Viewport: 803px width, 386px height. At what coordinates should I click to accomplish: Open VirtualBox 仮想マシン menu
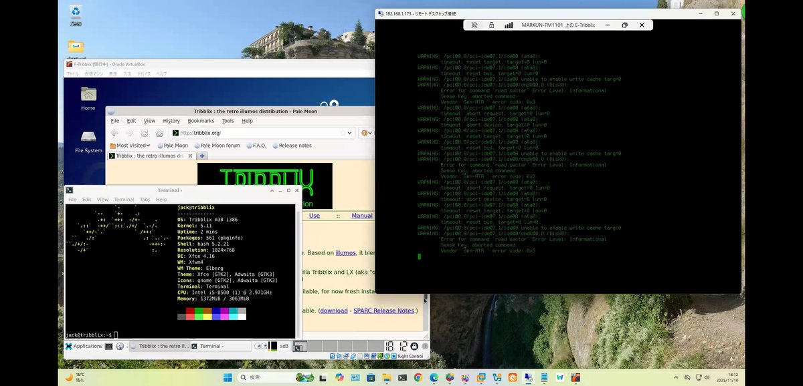click(x=93, y=73)
